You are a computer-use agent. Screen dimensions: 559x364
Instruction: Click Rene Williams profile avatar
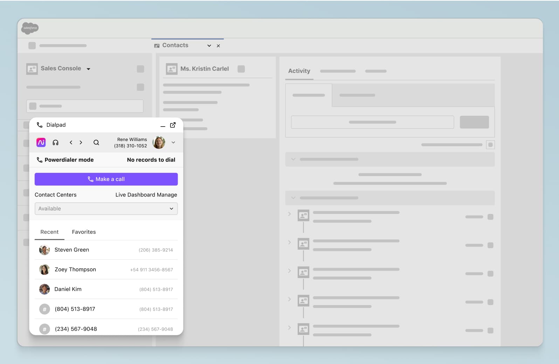159,142
